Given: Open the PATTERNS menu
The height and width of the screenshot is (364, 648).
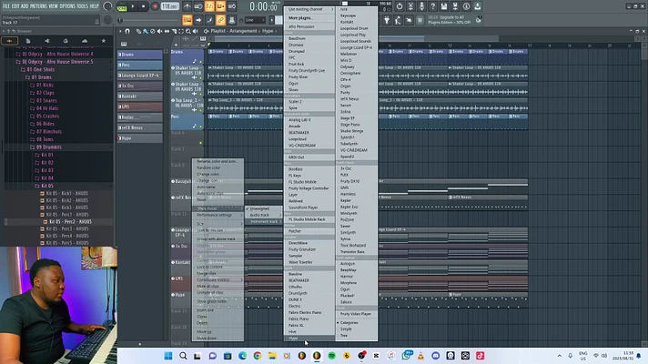Looking at the screenshot, I should pyautogui.click(x=38, y=6).
